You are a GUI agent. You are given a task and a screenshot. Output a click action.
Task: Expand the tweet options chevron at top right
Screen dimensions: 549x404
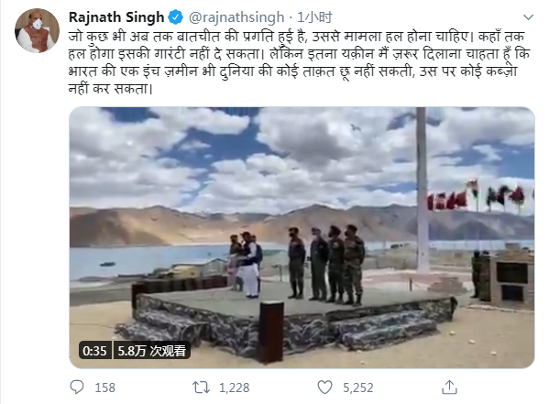click(528, 16)
